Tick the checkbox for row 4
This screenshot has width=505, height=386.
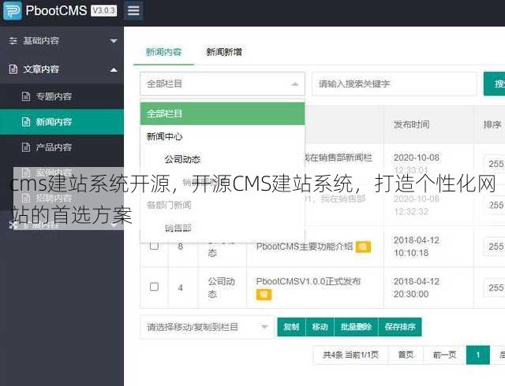coord(155,287)
